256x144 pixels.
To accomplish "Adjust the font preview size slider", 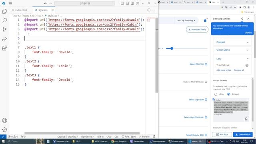I will coord(187,48).
